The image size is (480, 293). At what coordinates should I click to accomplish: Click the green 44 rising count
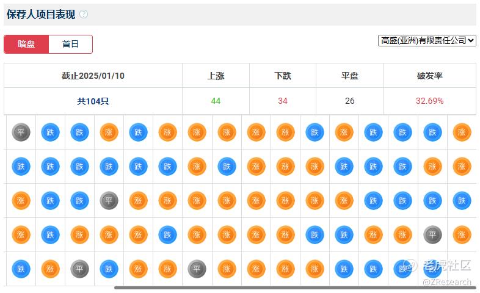point(216,101)
